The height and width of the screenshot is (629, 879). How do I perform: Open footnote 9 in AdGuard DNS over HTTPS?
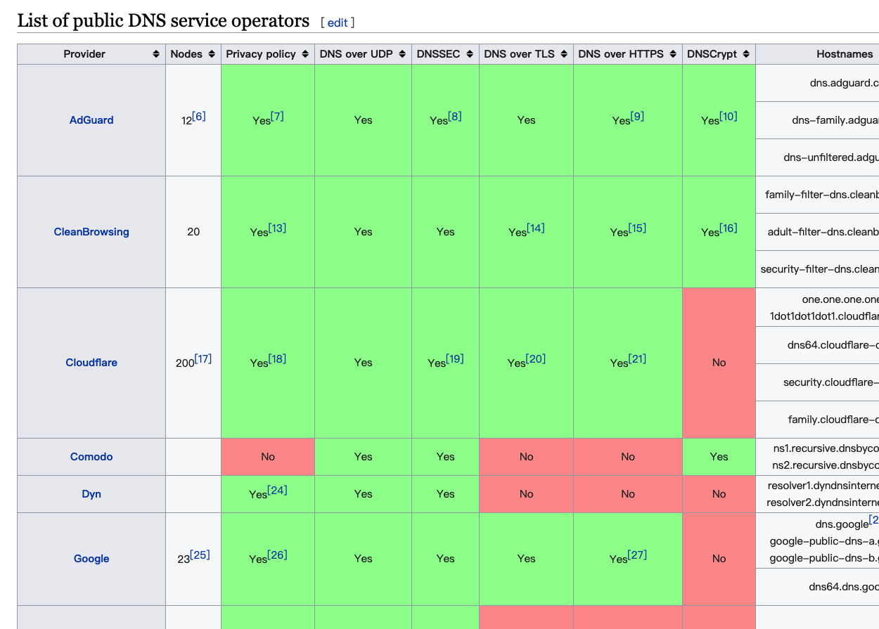coord(637,116)
